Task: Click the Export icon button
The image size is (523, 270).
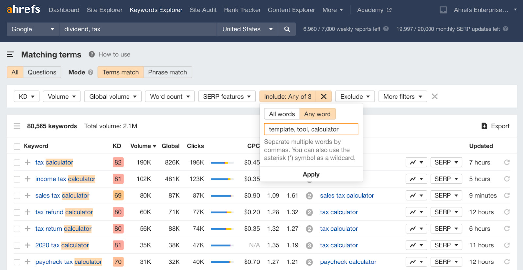Action: [484, 126]
